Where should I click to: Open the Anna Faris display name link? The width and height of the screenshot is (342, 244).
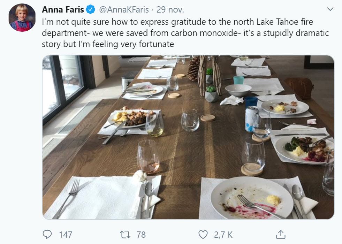(x=62, y=9)
